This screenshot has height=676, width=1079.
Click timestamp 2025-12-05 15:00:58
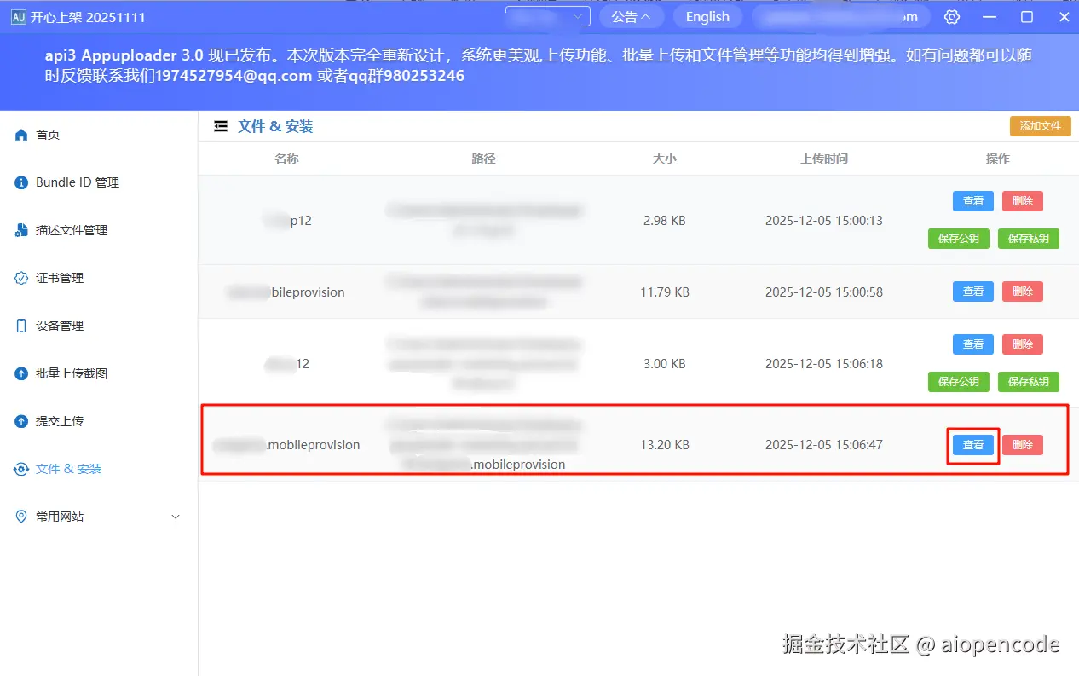tap(824, 292)
